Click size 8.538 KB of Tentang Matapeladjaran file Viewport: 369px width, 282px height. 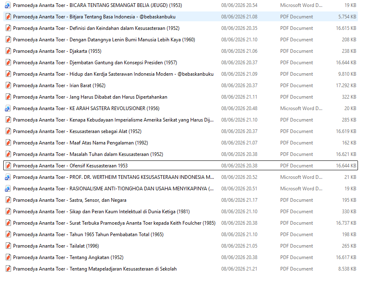click(x=347, y=269)
